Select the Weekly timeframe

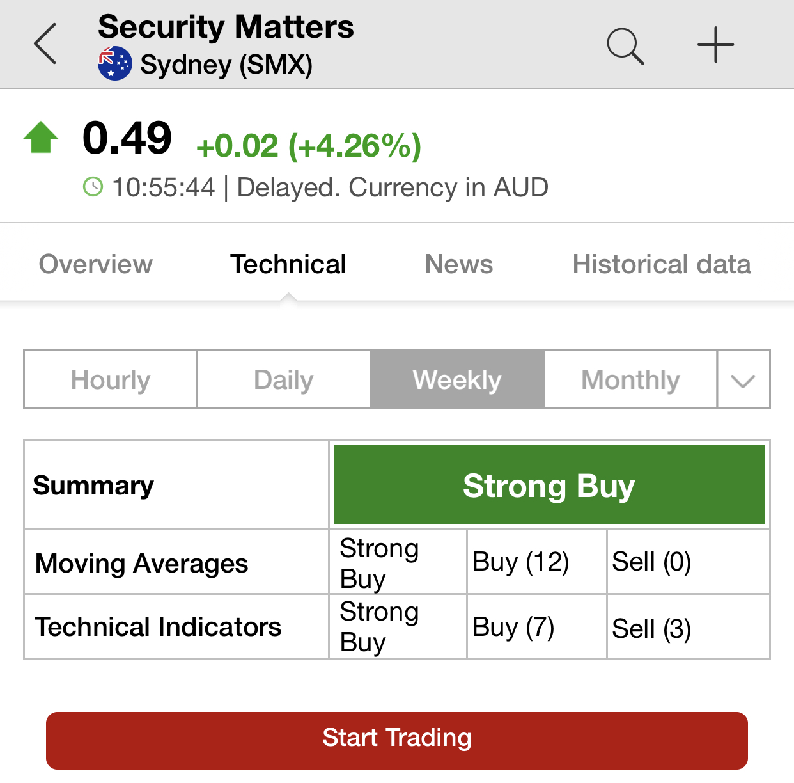coord(457,379)
